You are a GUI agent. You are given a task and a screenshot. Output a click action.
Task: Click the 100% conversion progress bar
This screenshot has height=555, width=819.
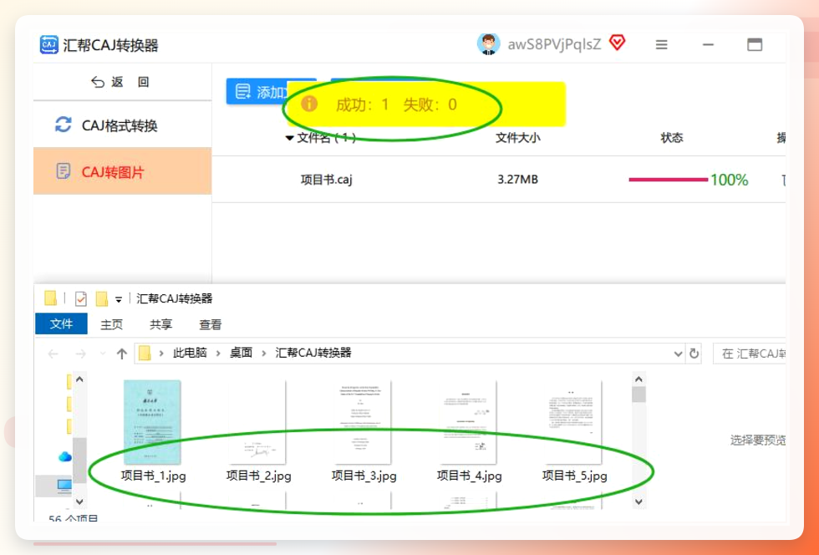[x=668, y=180]
